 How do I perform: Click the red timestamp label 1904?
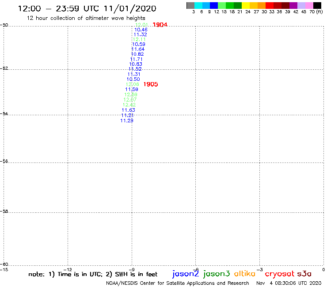click(x=160, y=25)
